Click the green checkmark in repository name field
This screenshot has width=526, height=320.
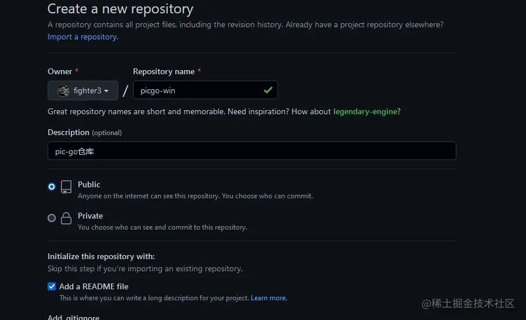tap(268, 90)
